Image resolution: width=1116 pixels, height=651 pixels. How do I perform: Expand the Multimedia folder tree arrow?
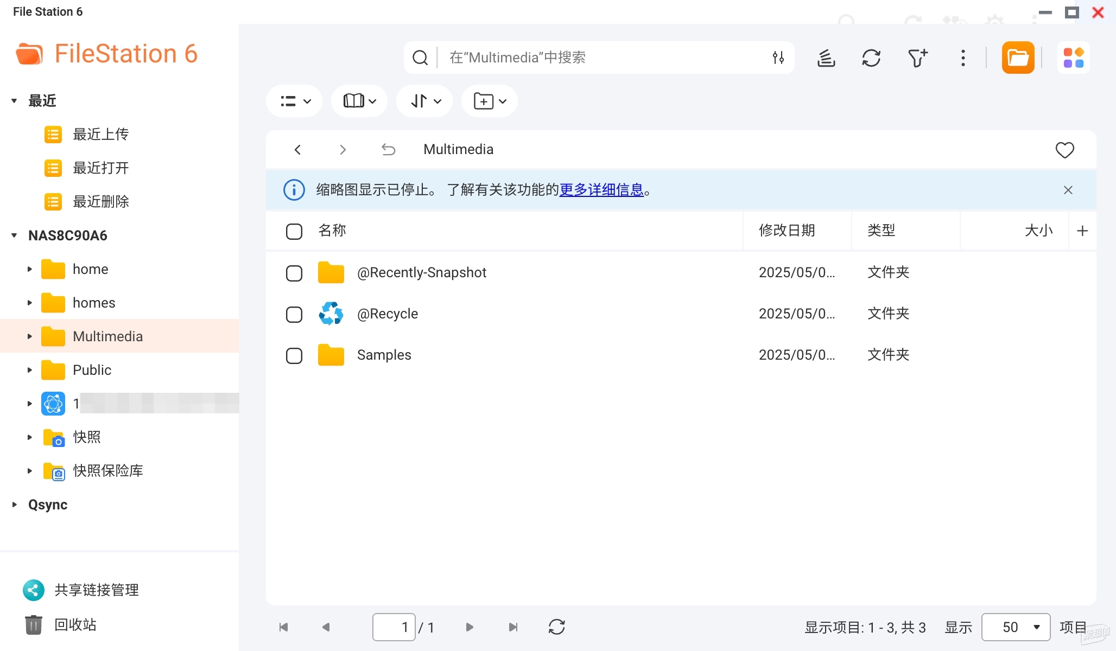point(30,336)
